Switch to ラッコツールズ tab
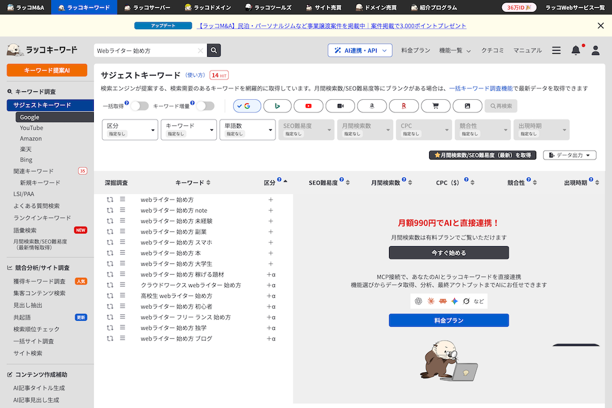Screen dimensions: 612x408 (268, 7)
